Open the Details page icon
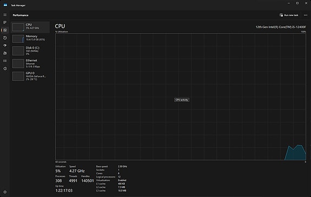311x197 pixels. click(x=5, y=61)
